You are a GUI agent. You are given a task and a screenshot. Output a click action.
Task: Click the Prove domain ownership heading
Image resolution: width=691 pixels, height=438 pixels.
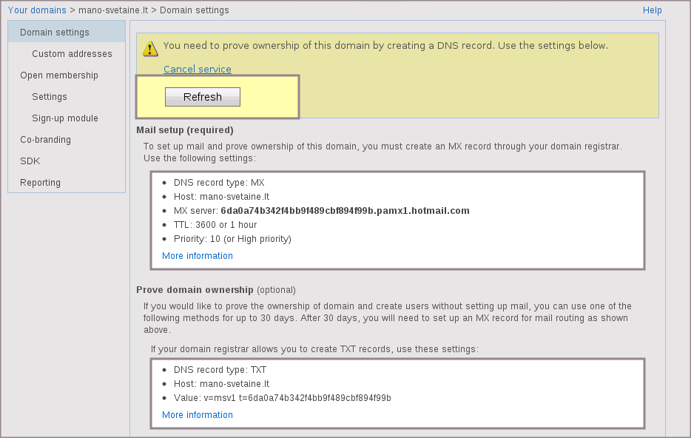click(195, 289)
